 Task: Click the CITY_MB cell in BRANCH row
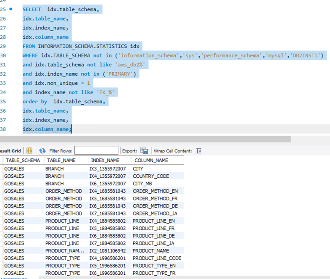pyautogui.click(x=143, y=184)
